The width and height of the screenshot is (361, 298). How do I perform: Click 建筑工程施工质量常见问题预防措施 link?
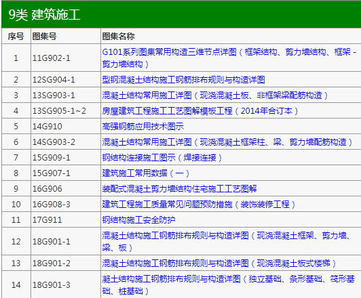pos(198,205)
